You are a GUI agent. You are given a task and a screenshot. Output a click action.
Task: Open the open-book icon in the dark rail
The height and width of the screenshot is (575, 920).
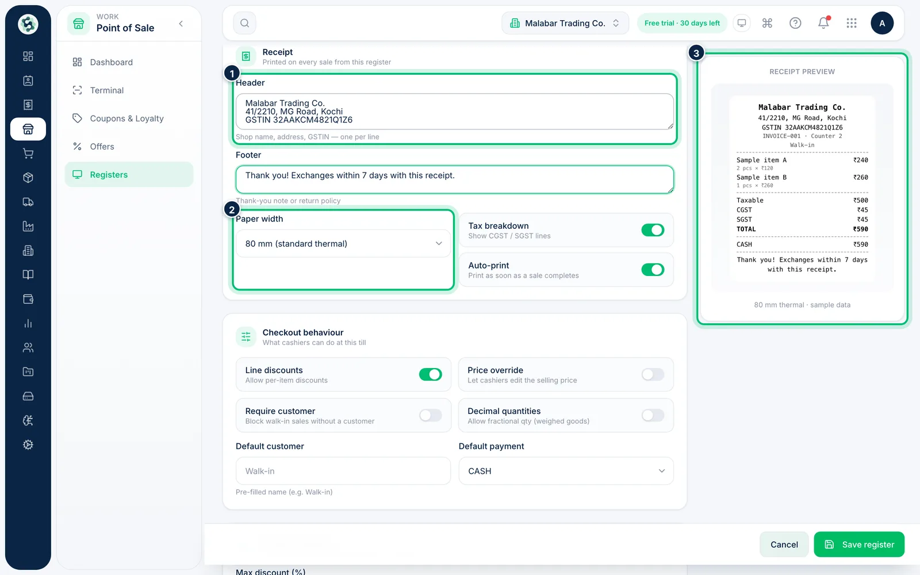[x=28, y=275]
